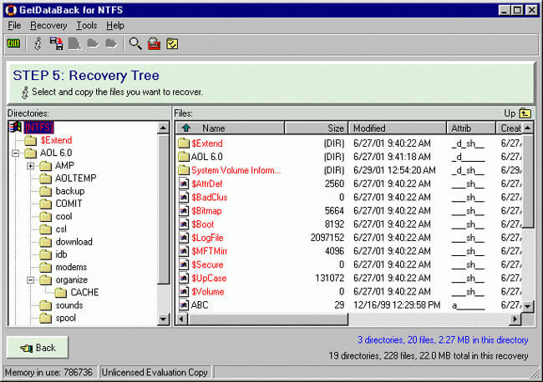Image resolution: width=543 pixels, height=382 pixels.
Task: Click the green EXIT toolbar icon
Action: (x=13, y=43)
